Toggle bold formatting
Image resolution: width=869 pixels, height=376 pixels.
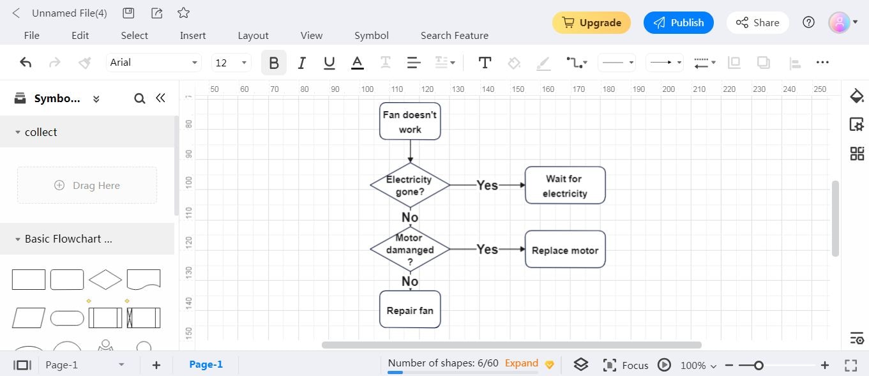(x=274, y=63)
